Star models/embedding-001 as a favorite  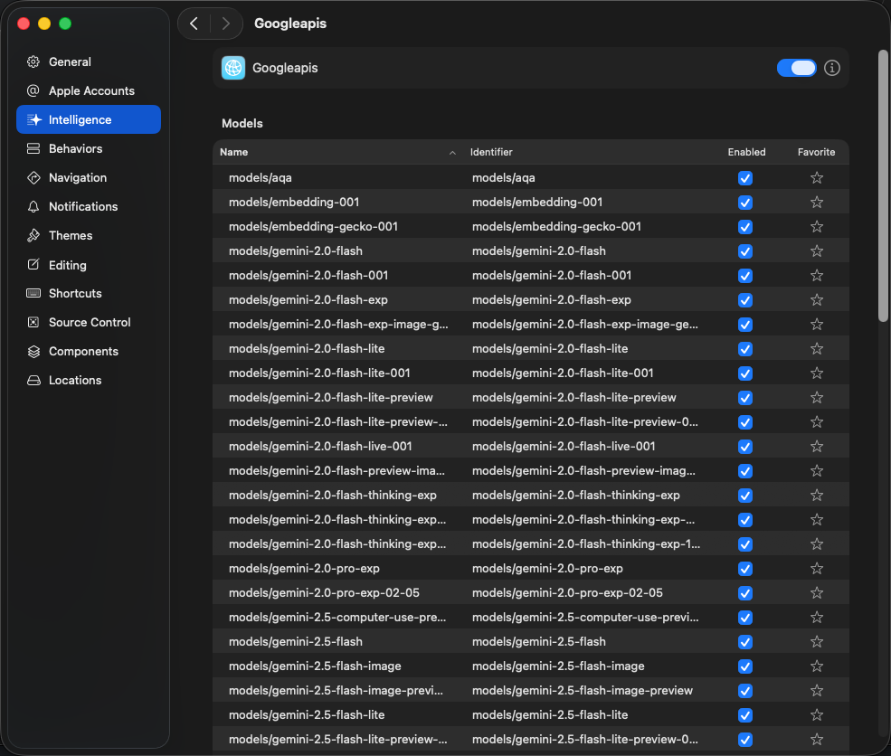pos(817,203)
